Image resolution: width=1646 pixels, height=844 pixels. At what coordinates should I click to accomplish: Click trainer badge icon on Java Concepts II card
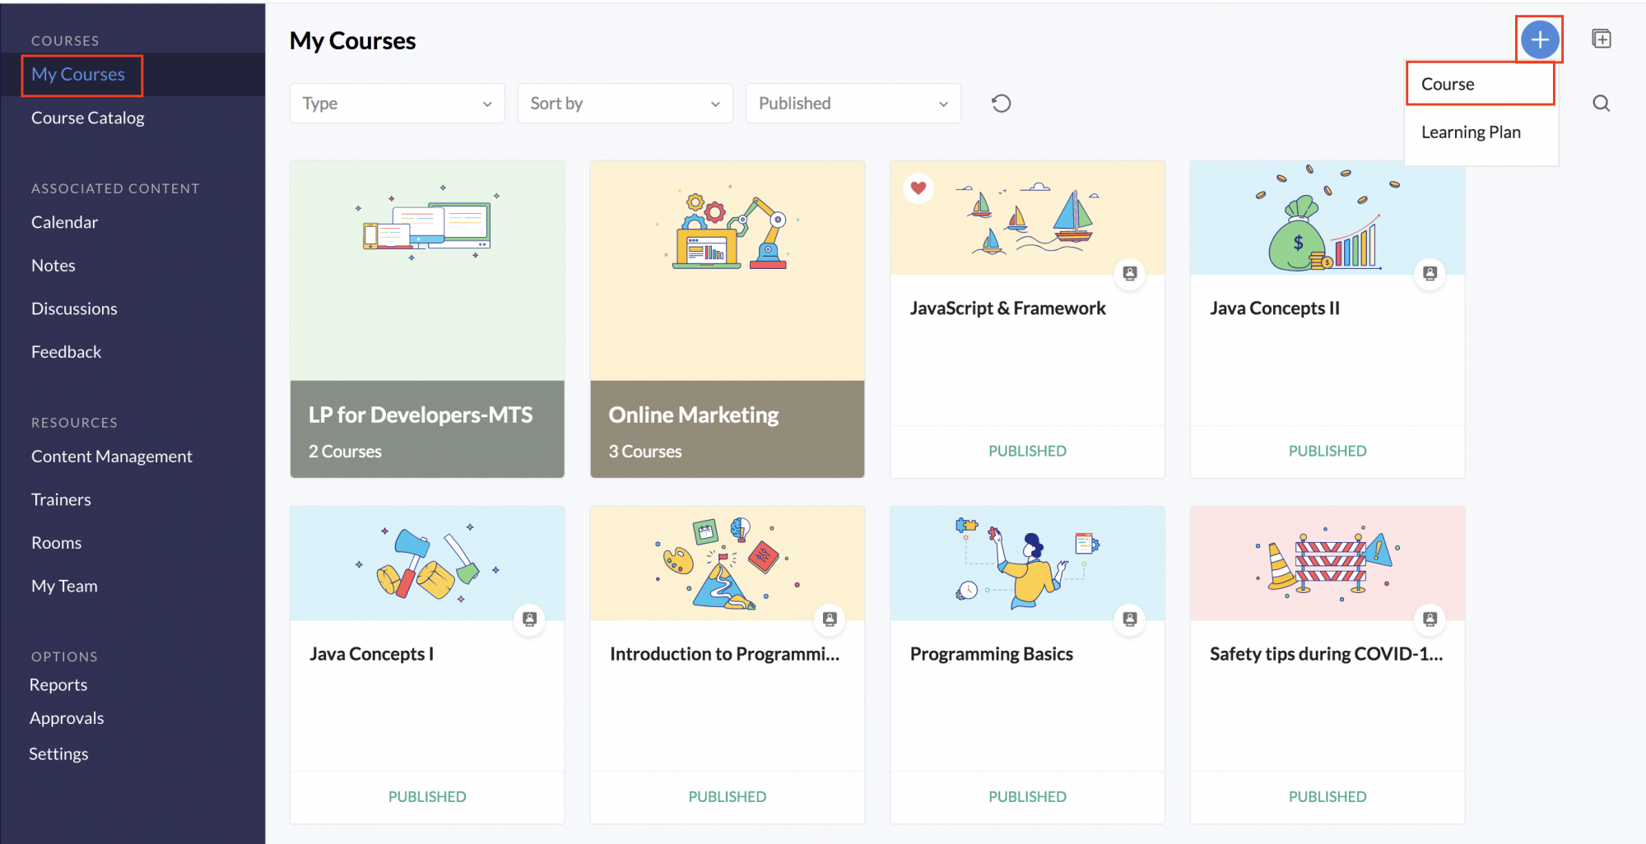click(1430, 273)
